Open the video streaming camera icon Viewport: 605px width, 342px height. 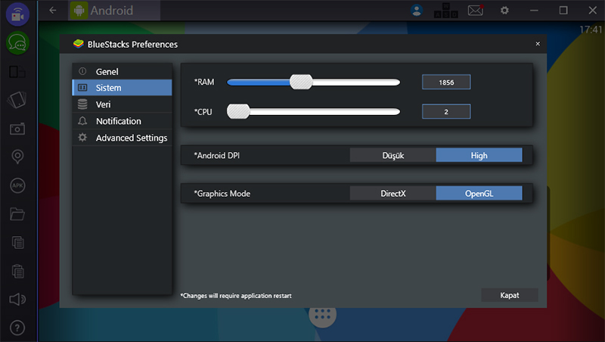(17, 14)
